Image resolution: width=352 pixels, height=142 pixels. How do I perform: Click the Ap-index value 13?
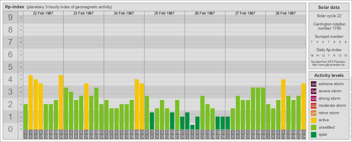click(345, 56)
